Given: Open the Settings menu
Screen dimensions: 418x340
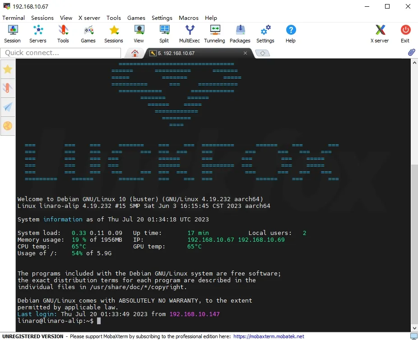Looking at the screenshot, I should point(162,18).
